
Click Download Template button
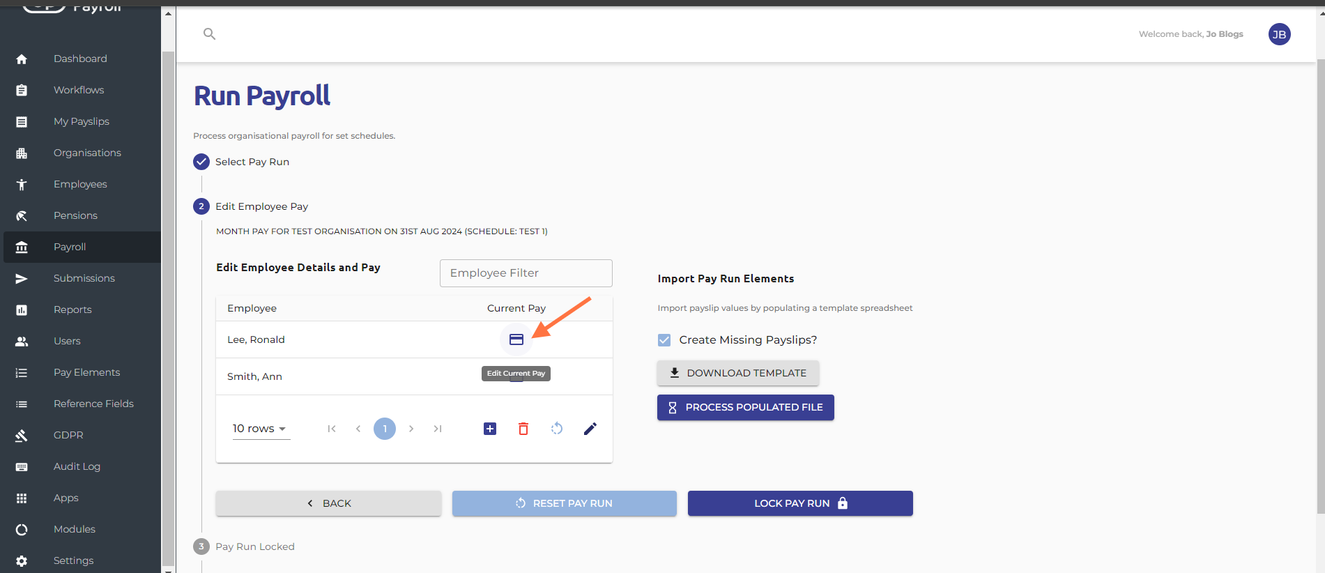point(738,373)
